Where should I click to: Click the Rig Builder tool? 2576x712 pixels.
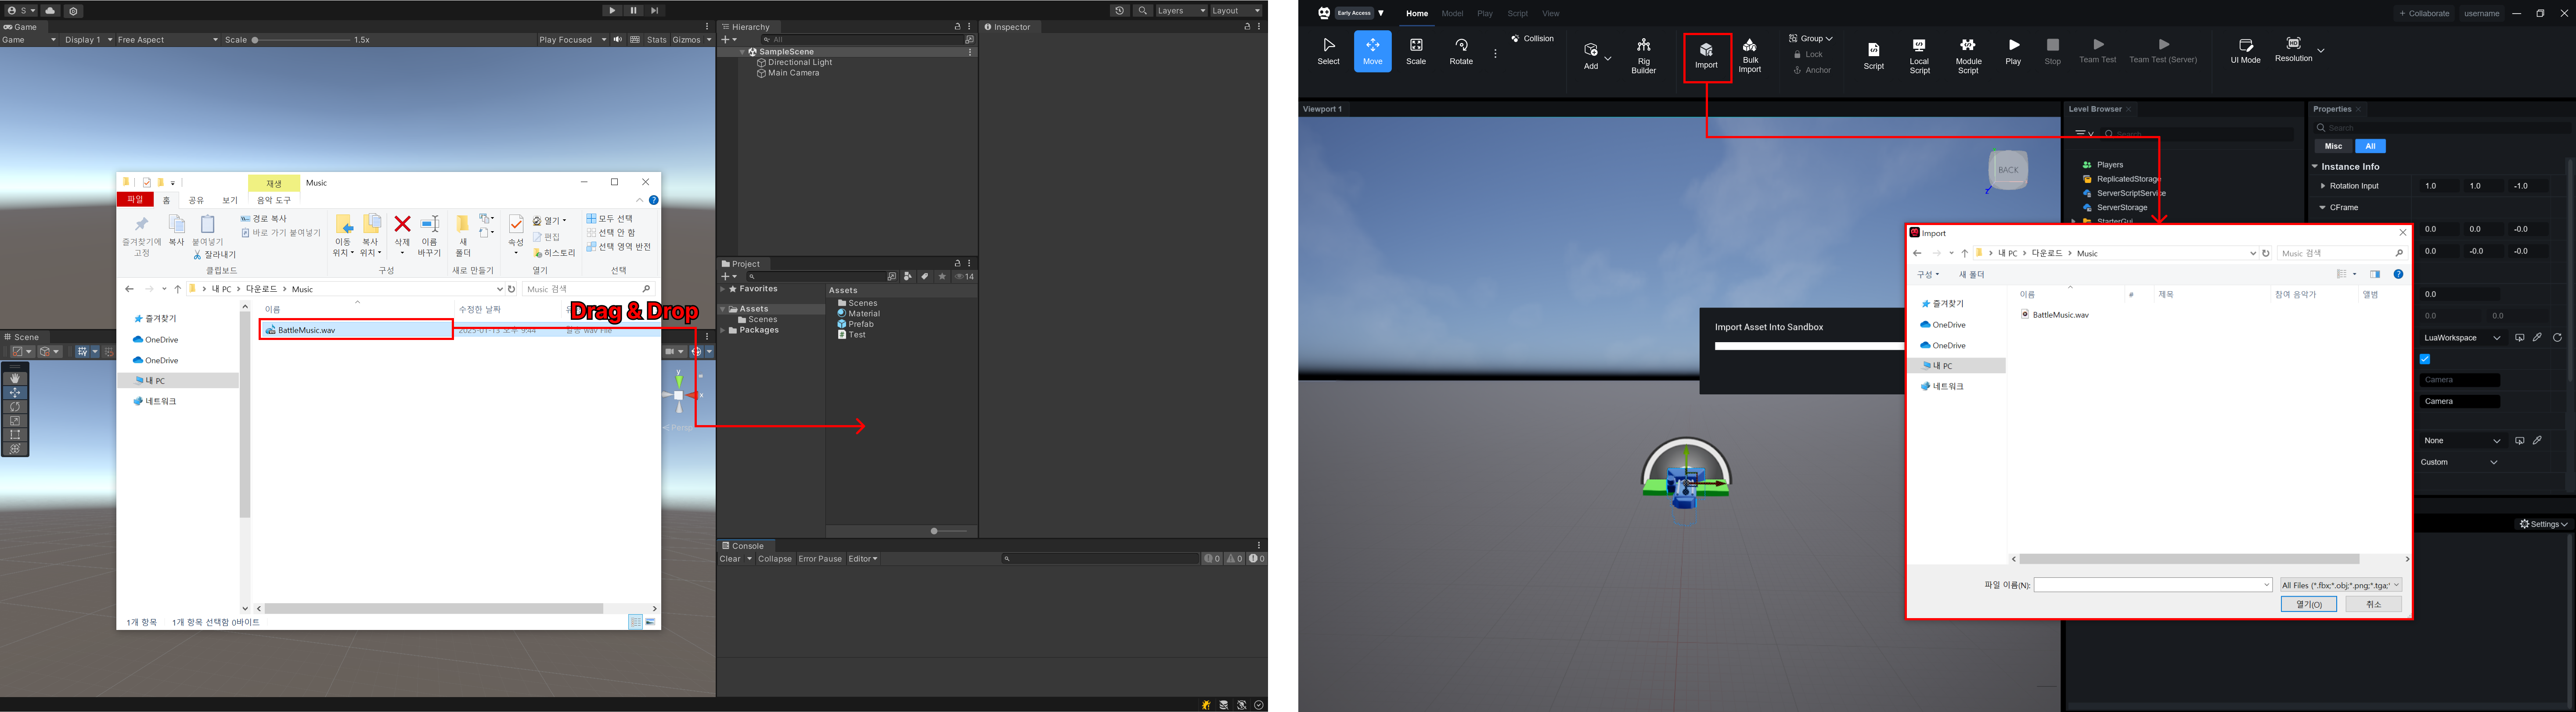click(1643, 54)
